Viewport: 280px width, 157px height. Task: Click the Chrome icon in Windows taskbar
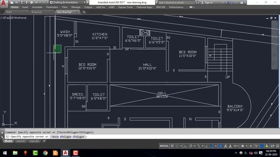click(45, 153)
